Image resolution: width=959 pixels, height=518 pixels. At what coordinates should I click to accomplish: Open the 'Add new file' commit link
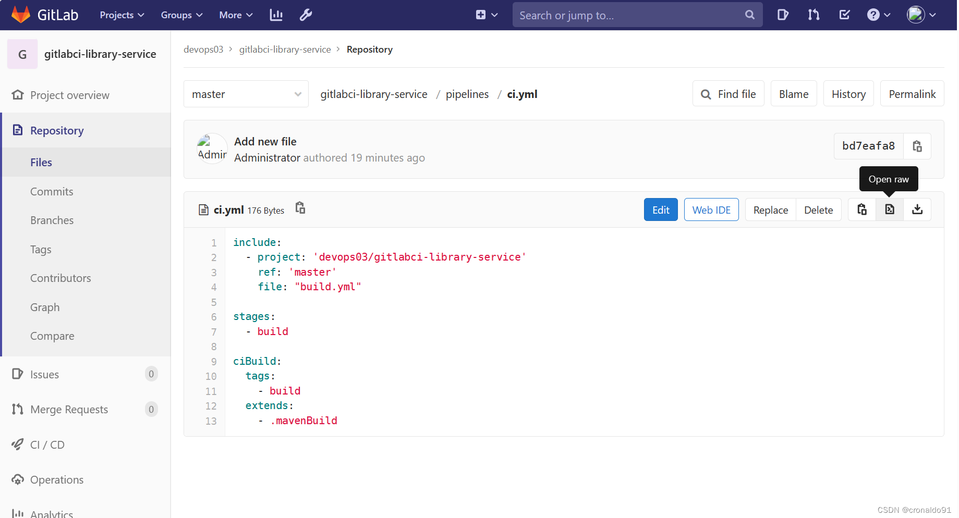(265, 141)
